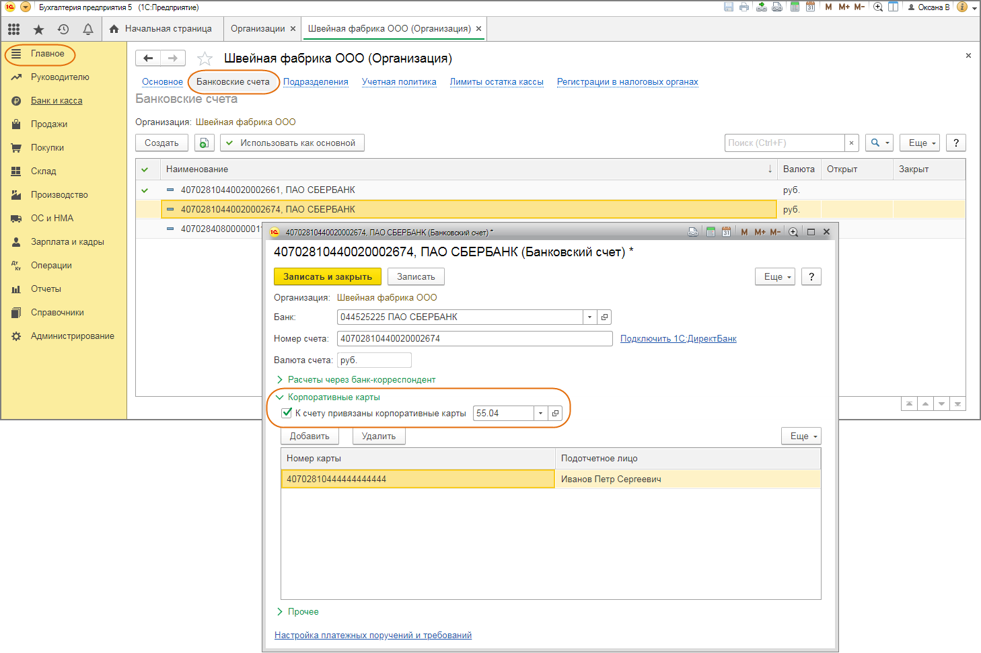Click the Записать и закрыть button
The height and width of the screenshot is (653, 981).
[328, 277]
